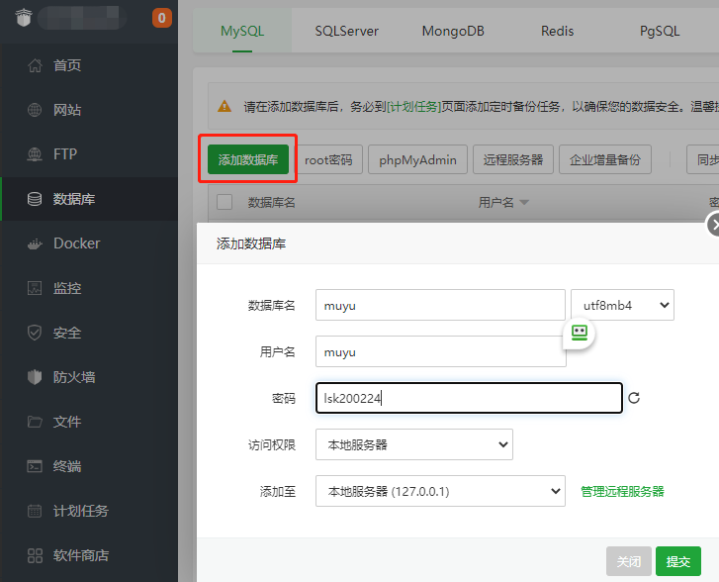
Task: Toggle the select-all checkbox in table header
Action: pos(225,202)
